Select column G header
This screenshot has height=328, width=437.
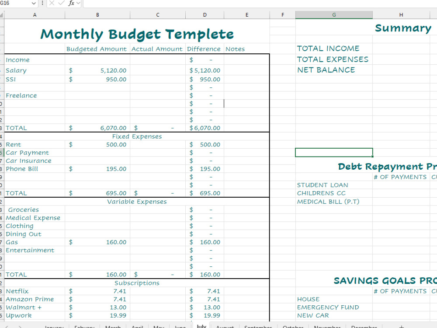334,15
